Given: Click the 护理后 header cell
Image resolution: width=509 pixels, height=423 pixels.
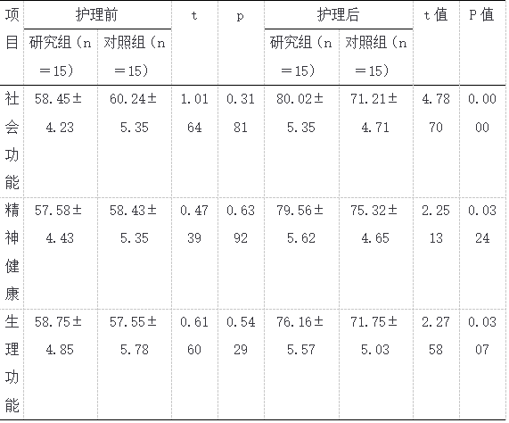Looking at the screenshot, I should click(x=339, y=15).
